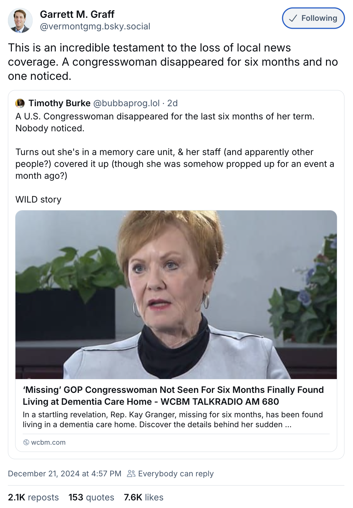This screenshot has width=353, height=508.
Task: Click the article preview photo
Action: pos(176,294)
